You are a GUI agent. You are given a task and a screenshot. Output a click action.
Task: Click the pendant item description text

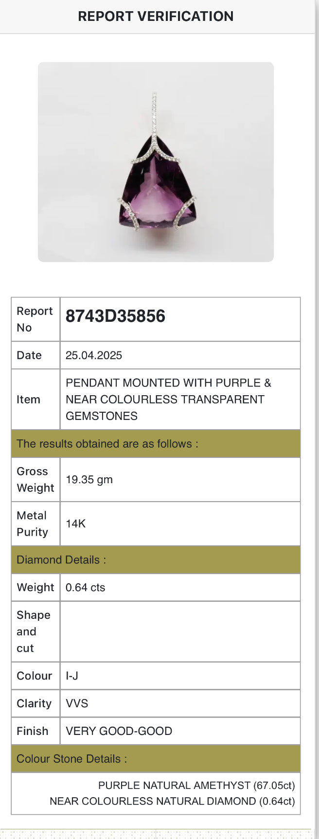[x=168, y=399]
